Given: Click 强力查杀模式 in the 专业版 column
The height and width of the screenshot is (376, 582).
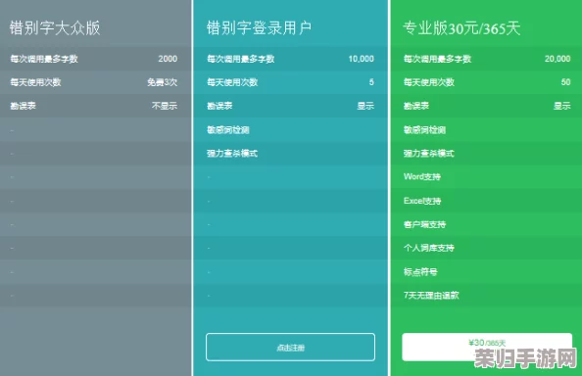Looking at the screenshot, I should pos(429,153).
